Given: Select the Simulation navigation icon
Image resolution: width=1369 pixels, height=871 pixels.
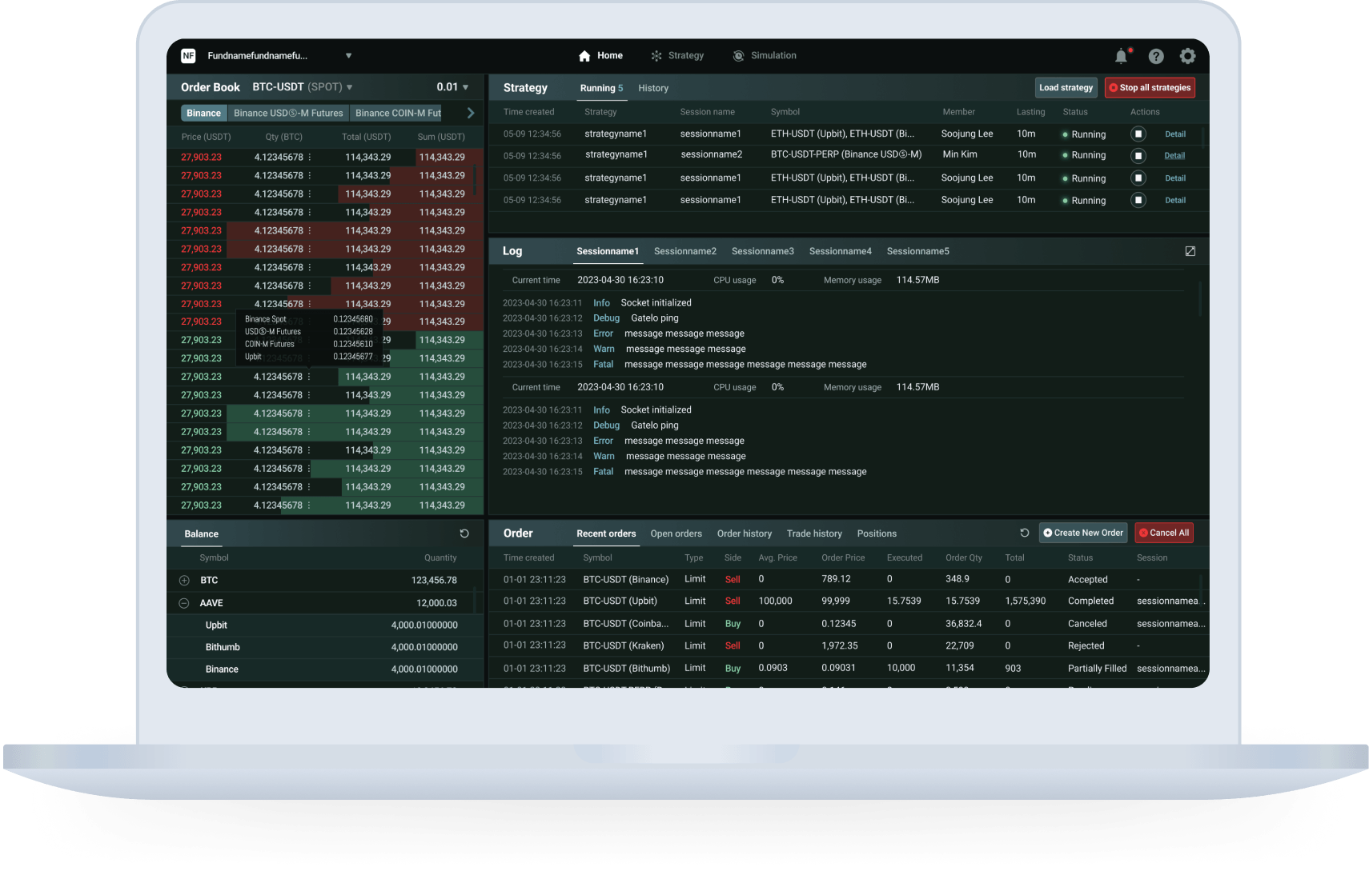Looking at the screenshot, I should coord(737,55).
